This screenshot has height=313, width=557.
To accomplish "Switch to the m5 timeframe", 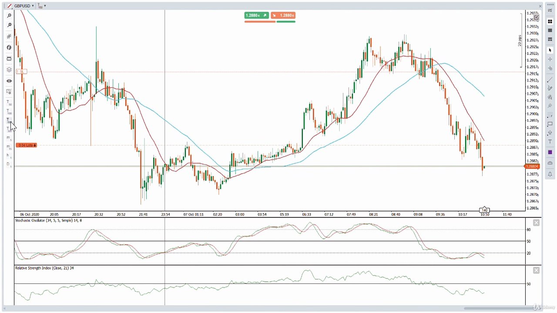I will (x=9, y=138).
